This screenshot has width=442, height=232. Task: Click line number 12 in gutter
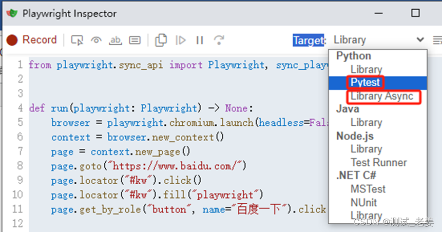[17, 224]
